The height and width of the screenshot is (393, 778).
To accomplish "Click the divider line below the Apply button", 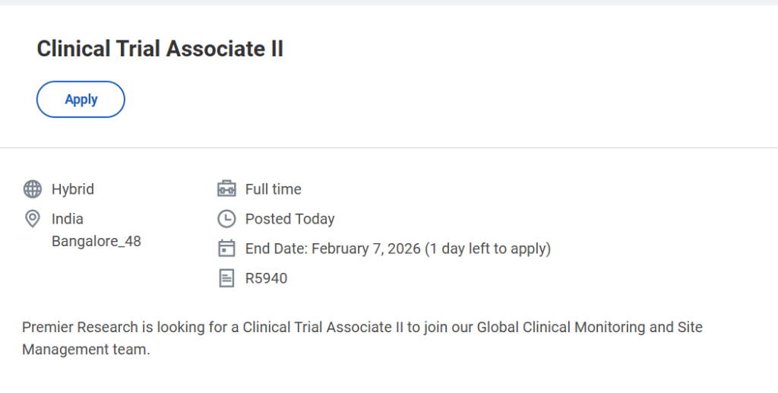I will coord(389,147).
